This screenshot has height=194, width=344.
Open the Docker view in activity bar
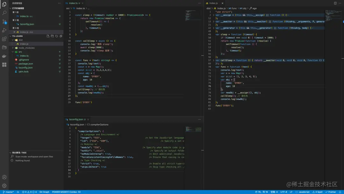coord(4,56)
